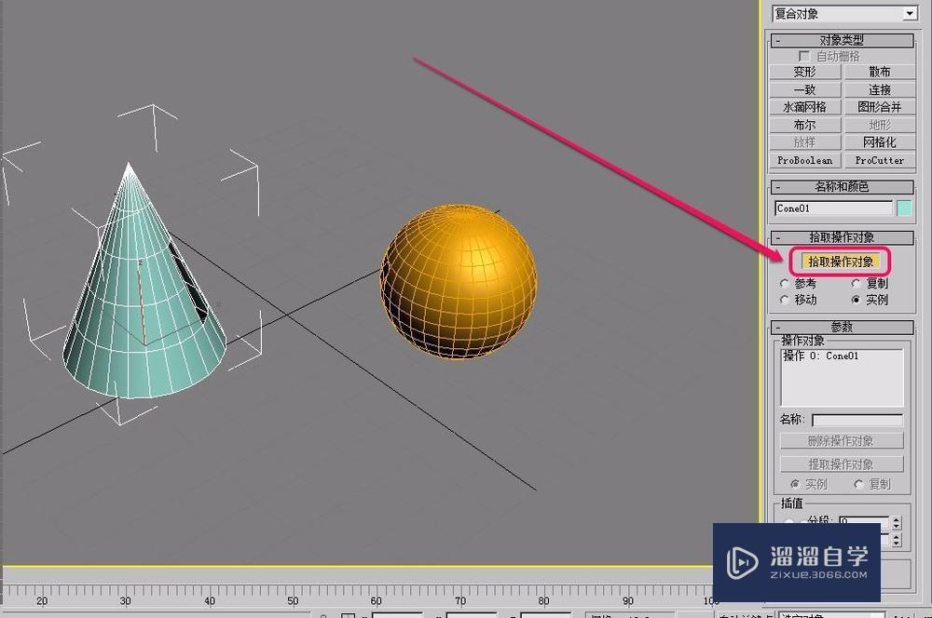Select the 复制 radio button
932x618 pixels.
pyautogui.click(x=857, y=282)
